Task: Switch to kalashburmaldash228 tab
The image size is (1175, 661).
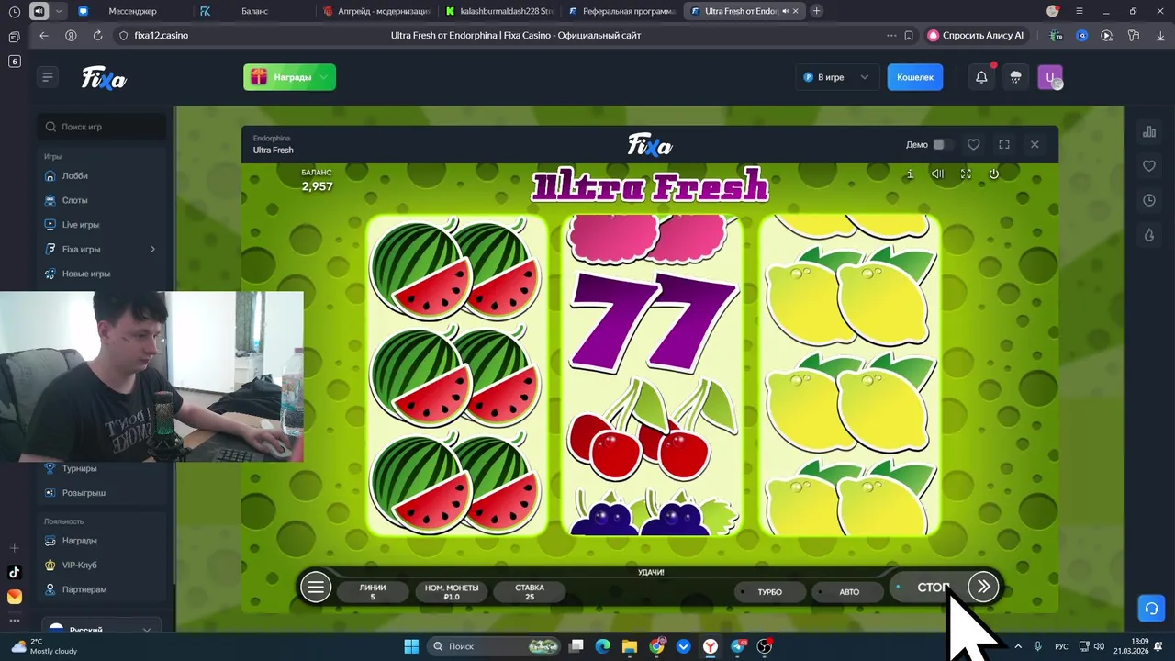Action: [x=498, y=11]
